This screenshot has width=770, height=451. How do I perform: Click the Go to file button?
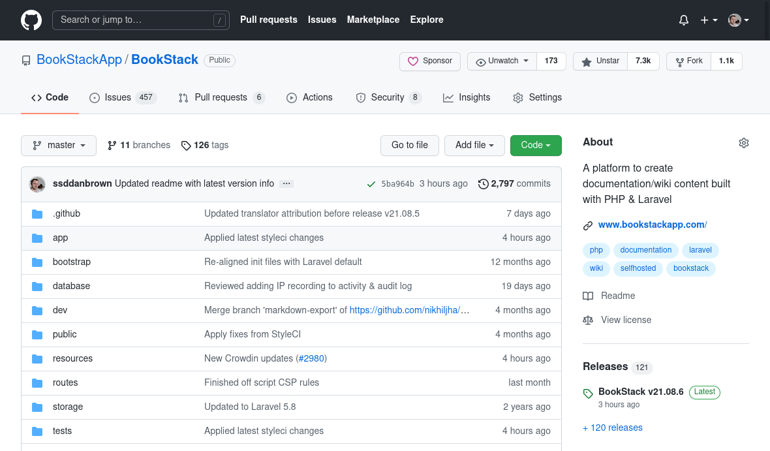[410, 146]
